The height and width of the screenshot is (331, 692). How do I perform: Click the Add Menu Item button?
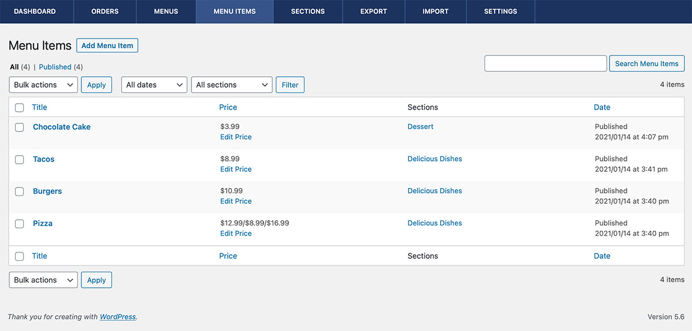click(x=107, y=46)
